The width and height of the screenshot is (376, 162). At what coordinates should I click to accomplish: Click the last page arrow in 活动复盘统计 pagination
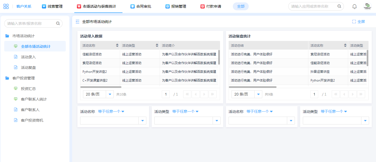pos(361,94)
